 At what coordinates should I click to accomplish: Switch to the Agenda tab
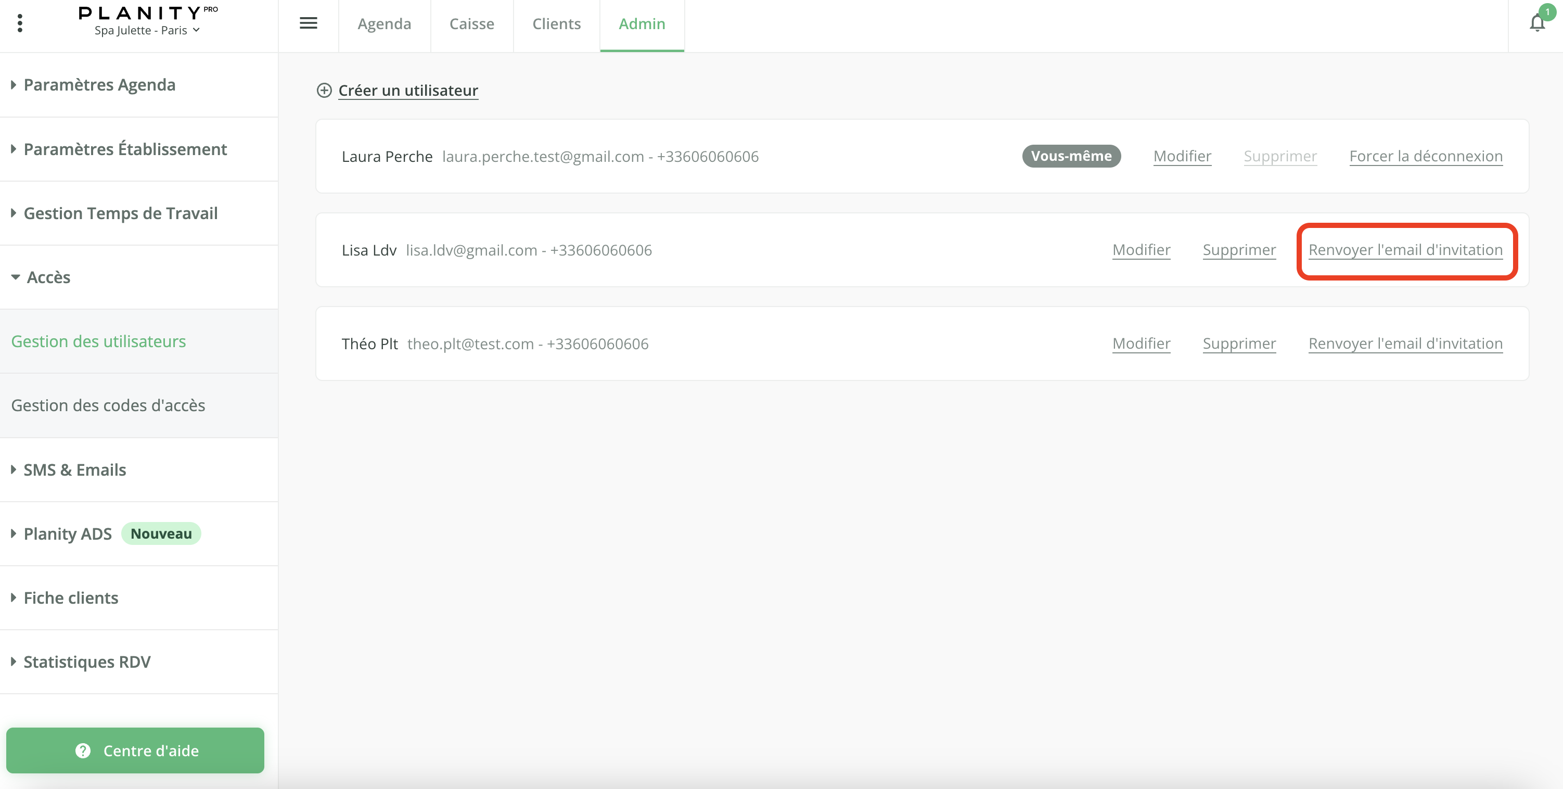(x=384, y=23)
